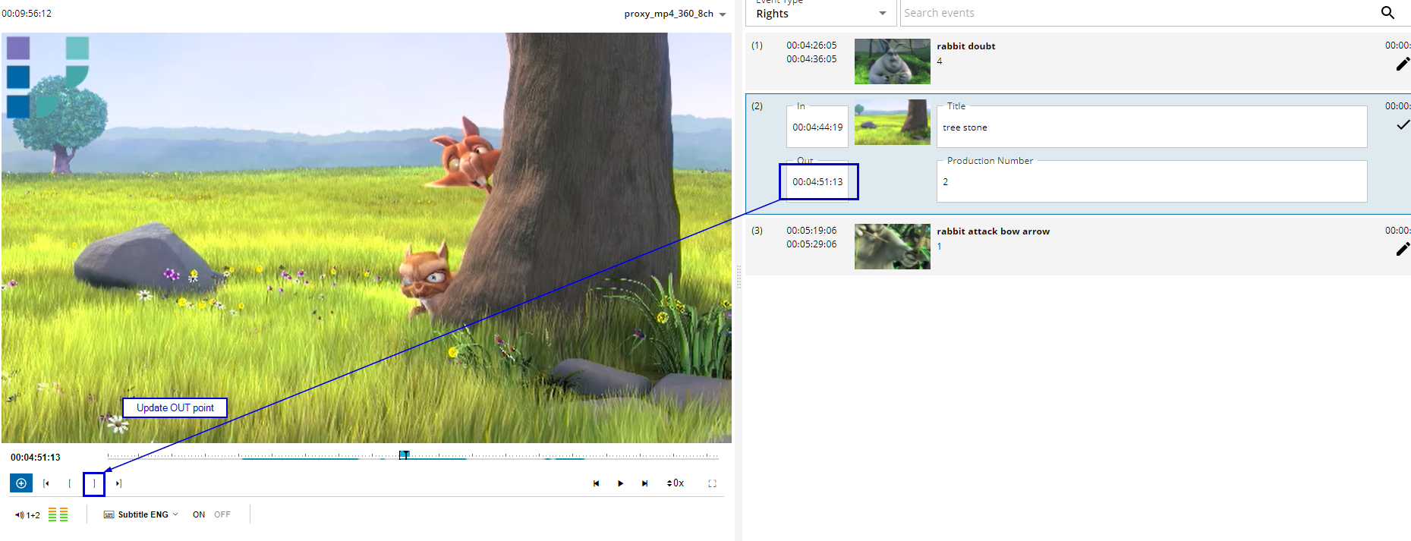Click the audio level meters
The width and height of the screenshot is (1411, 541).
58,514
